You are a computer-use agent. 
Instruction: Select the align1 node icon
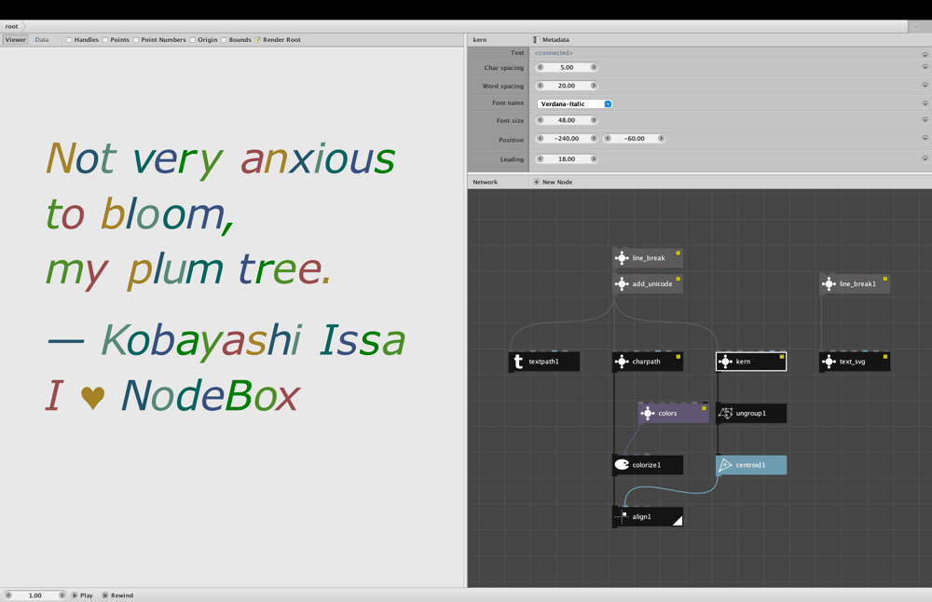pyautogui.click(x=622, y=516)
